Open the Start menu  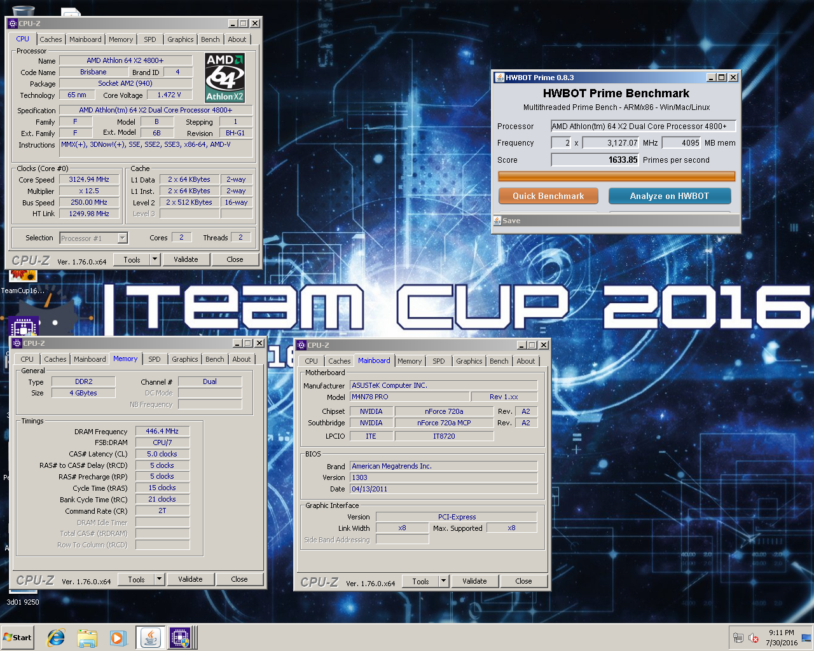(x=18, y=638)
